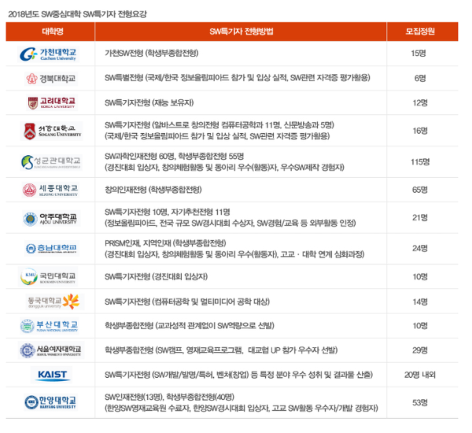Click the SW특기자 전형방법 column header
Screen dimensions: 472x433
coord(242,31)
